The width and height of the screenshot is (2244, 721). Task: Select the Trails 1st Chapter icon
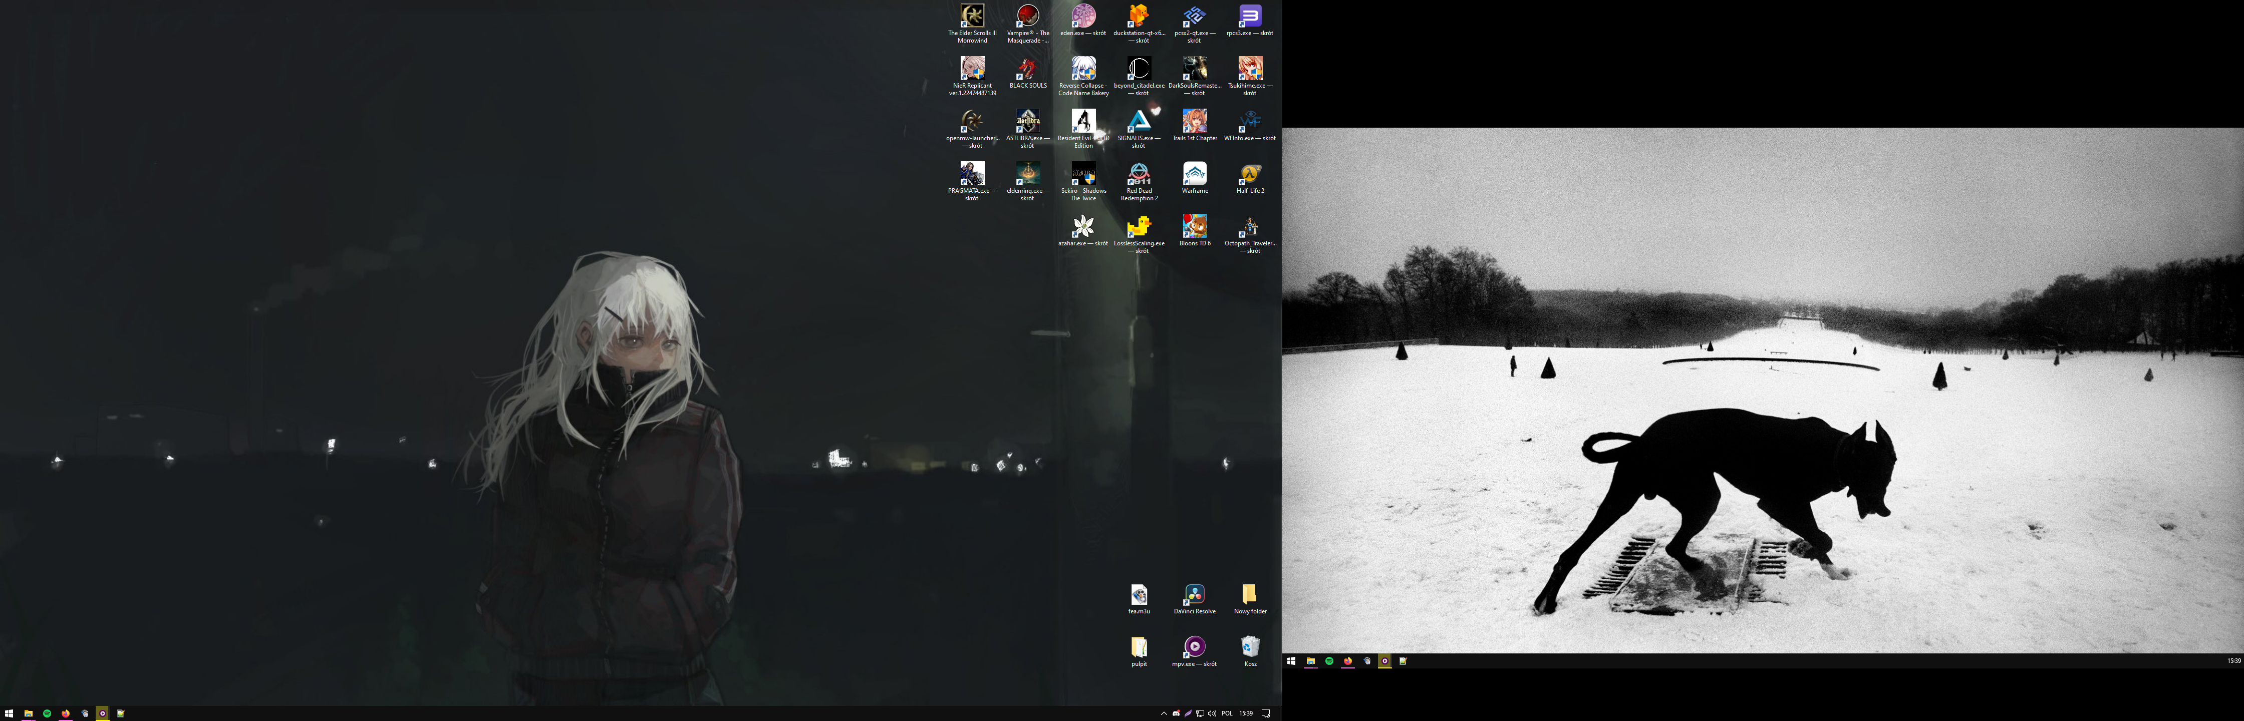click(1194, 125)
